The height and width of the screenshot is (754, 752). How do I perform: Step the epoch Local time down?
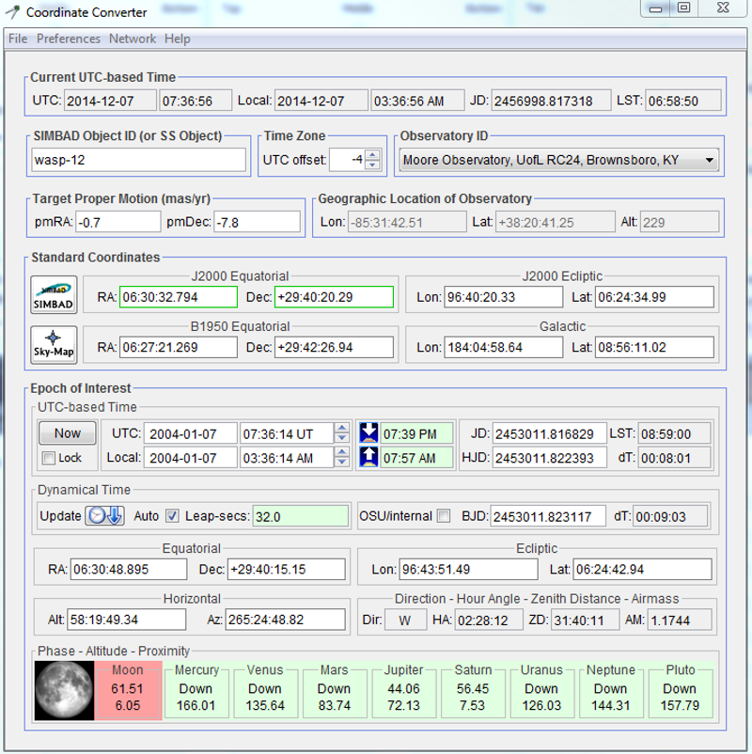[x=344, y=463]
